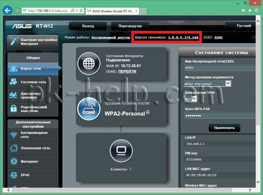Click the clients count 1 link
The height and width of the screenshot is (195, 263).
(x=130, y=169)
